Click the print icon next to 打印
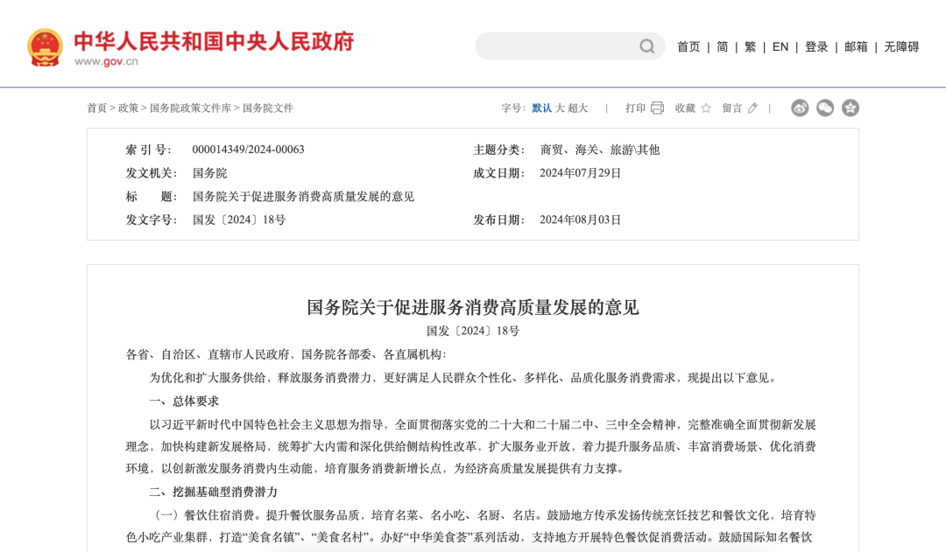 (656, 108)
